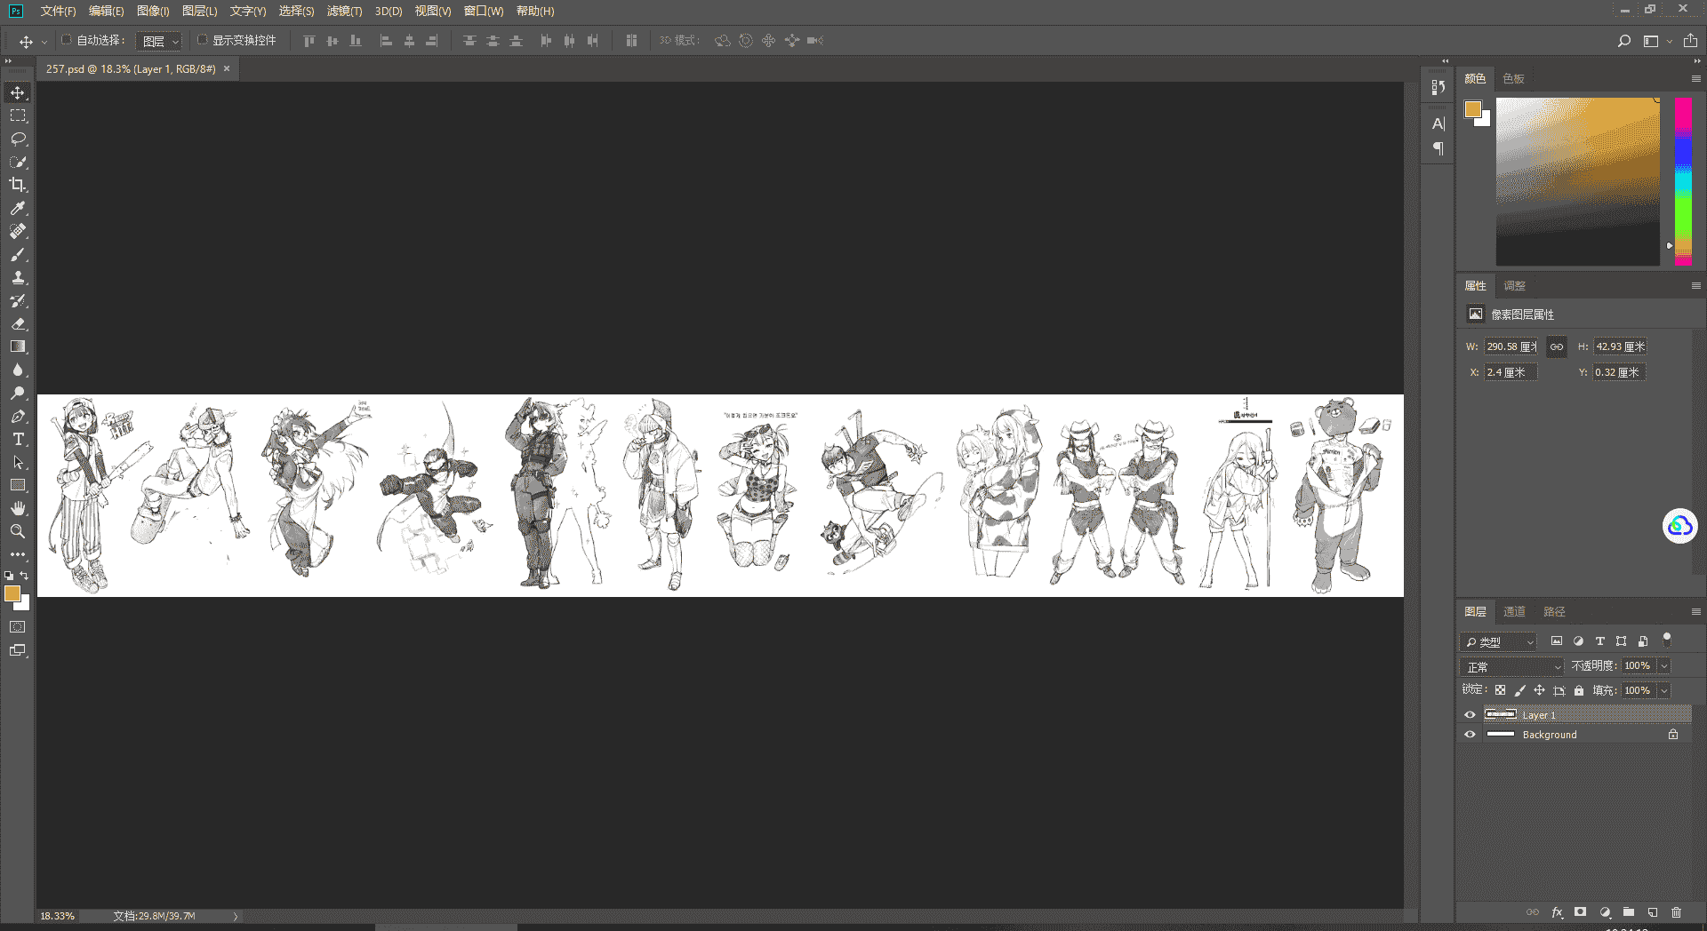Image resolution: width=1707 pixels, height=931 pixels.
Task: Toggle lock transparent pixels
Action: [1500, 690]
